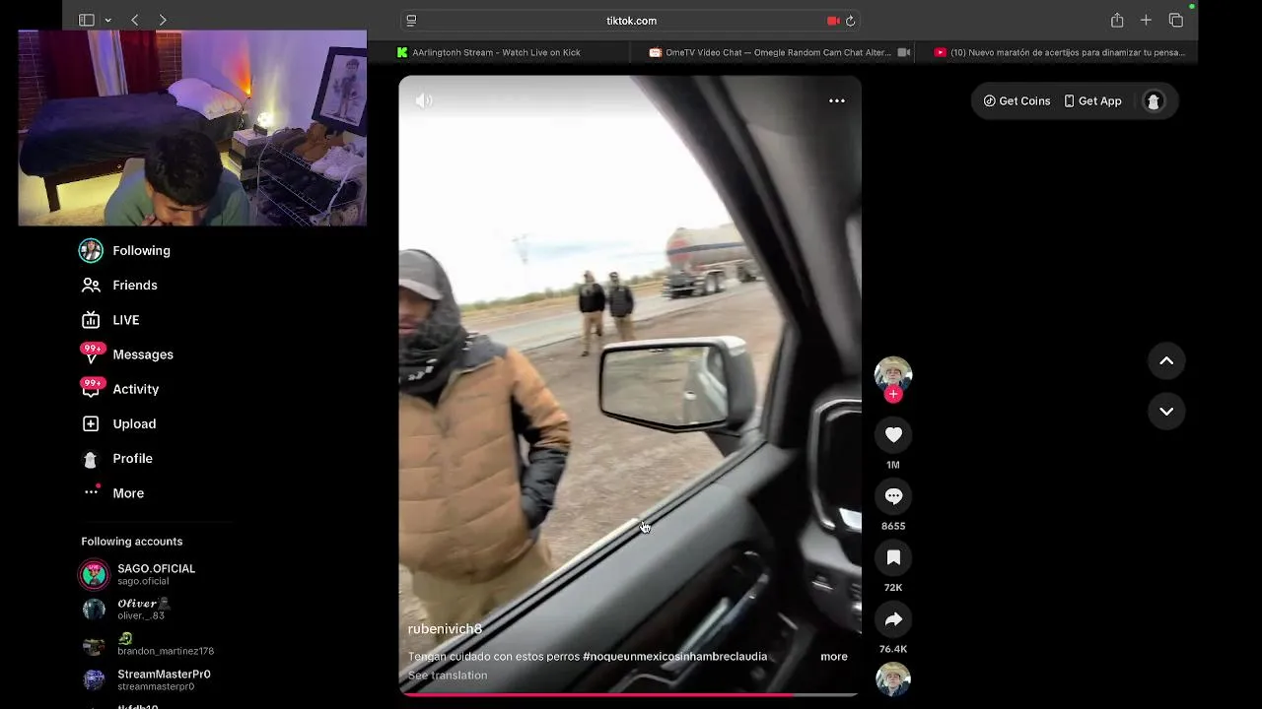Click the LIVE broadcast icon
Screen dimensions: 1262x709
coord(91,320)
